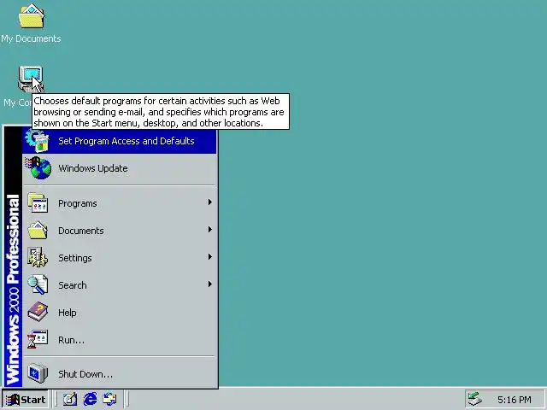Open the Run... dialog entry

(120, 340)
